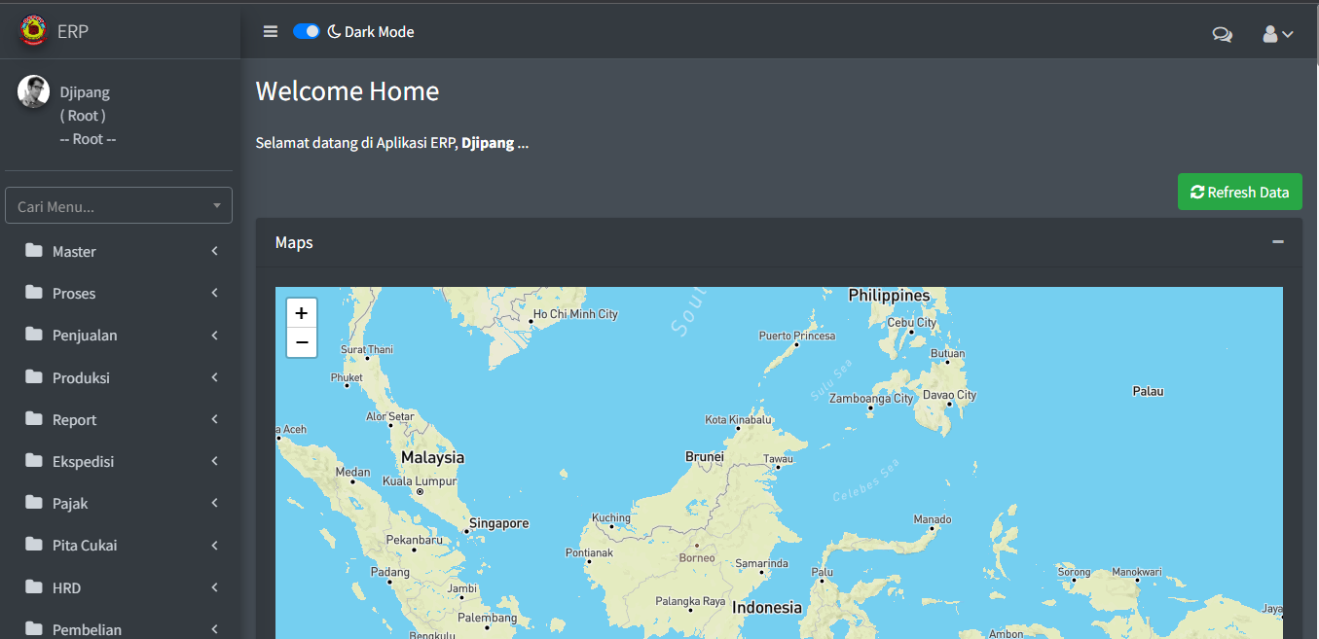Expand the Produksi menu chevron

214,377
